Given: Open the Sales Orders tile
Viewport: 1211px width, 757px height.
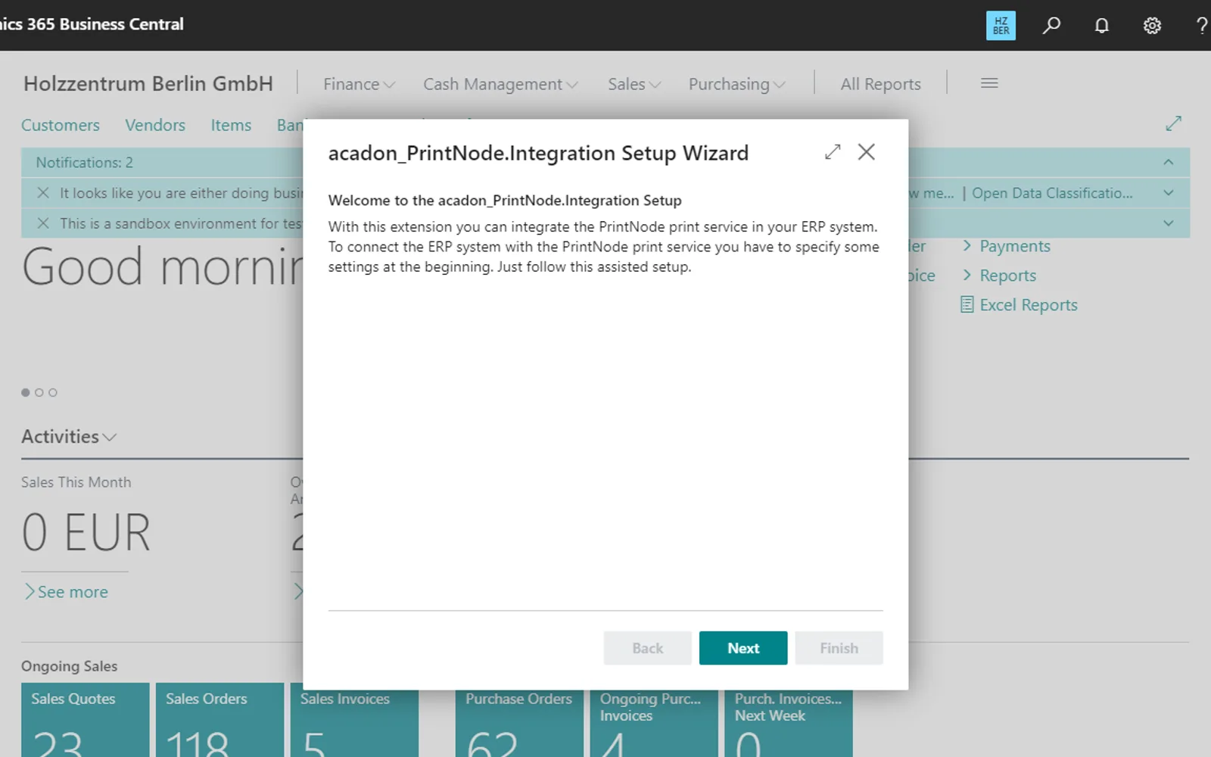Looking at the screenshot, I should 220,720.
